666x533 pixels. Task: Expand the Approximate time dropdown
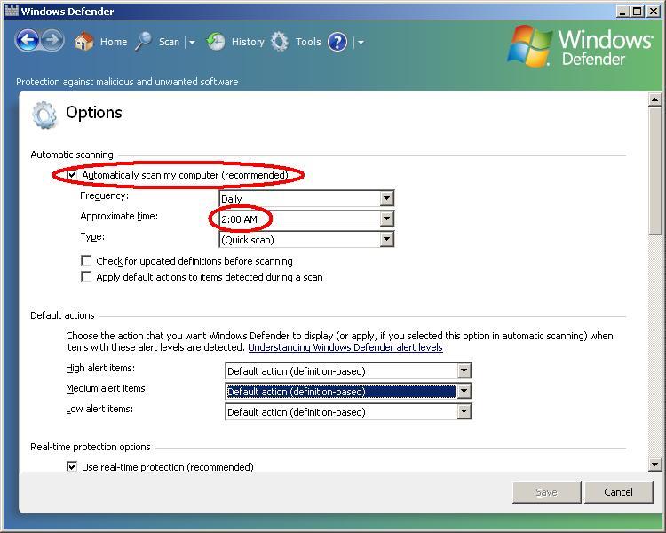point(386,219)
